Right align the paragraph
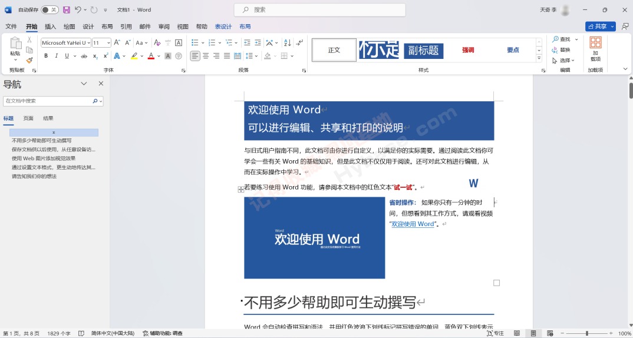633x338 pixels. 216,56
